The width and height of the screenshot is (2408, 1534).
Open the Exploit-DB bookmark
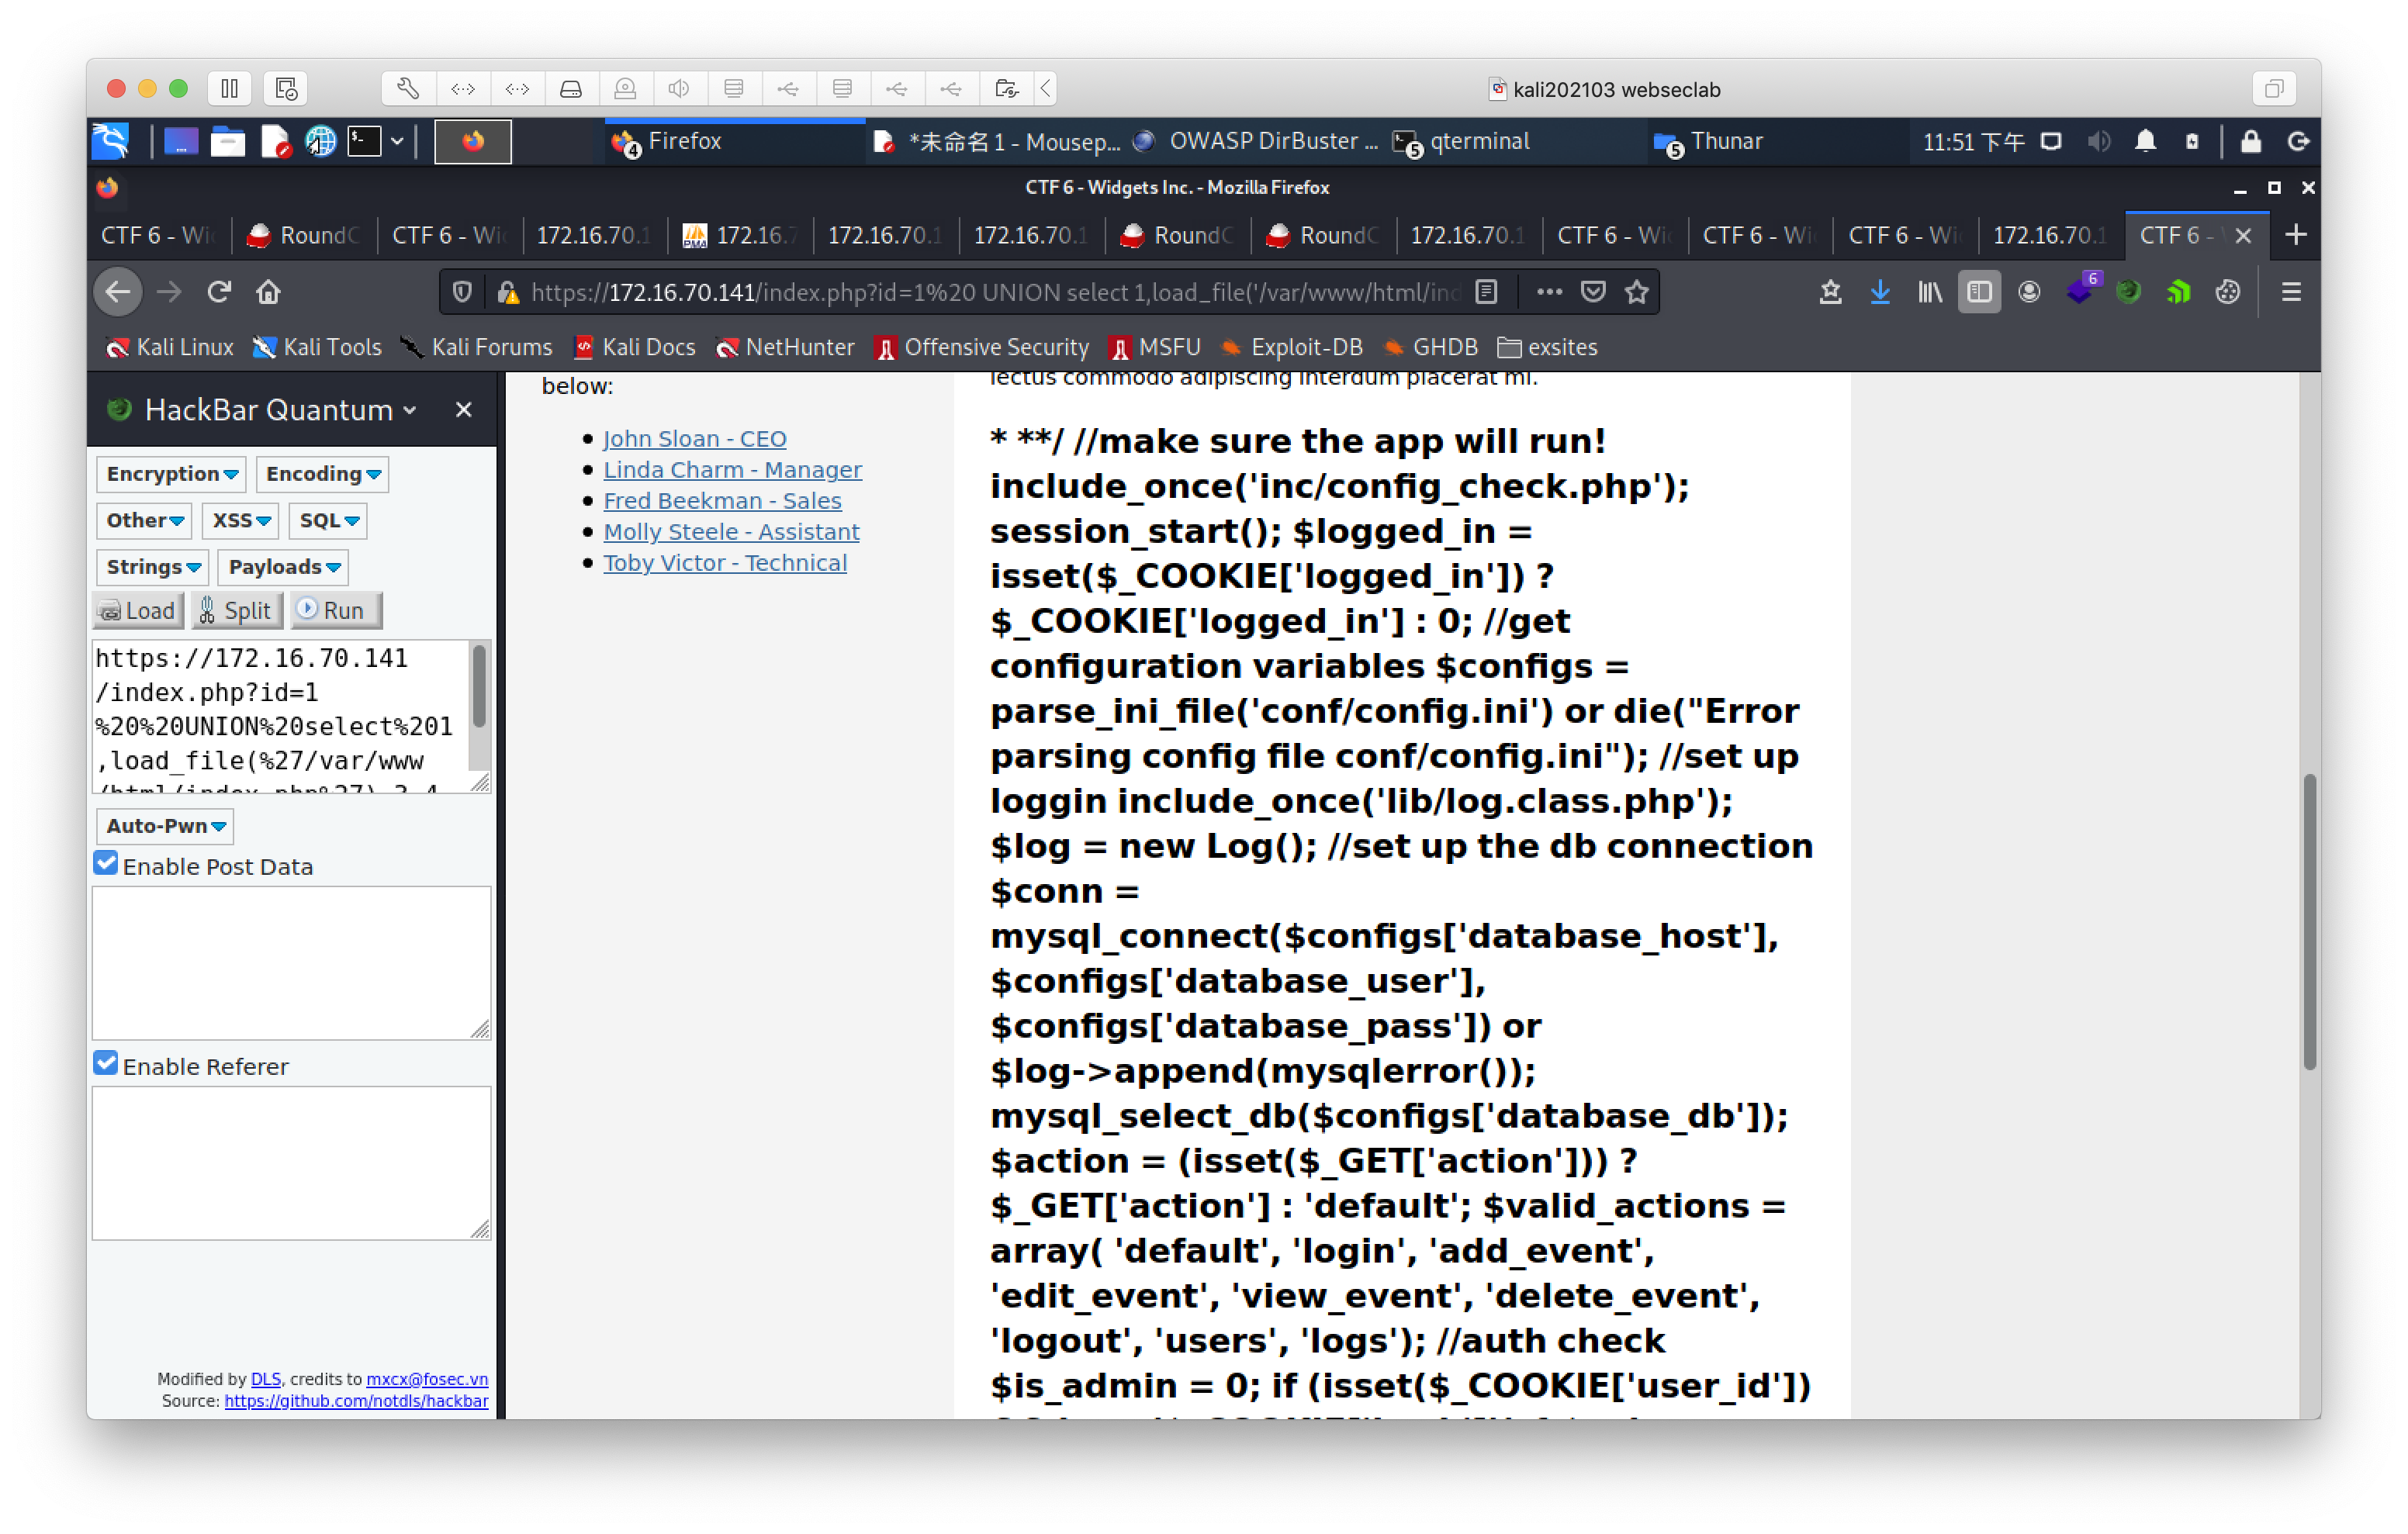coord(1291,347)
